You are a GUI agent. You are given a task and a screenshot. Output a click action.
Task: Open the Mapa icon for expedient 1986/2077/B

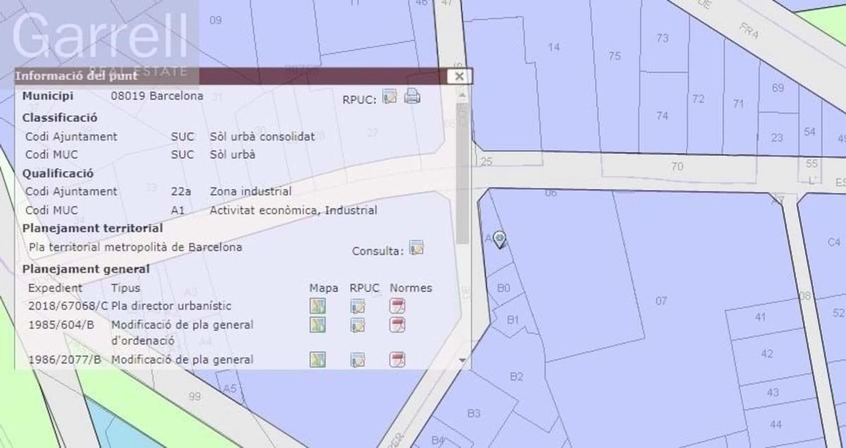pyautogui.click(x=318, y=360)
